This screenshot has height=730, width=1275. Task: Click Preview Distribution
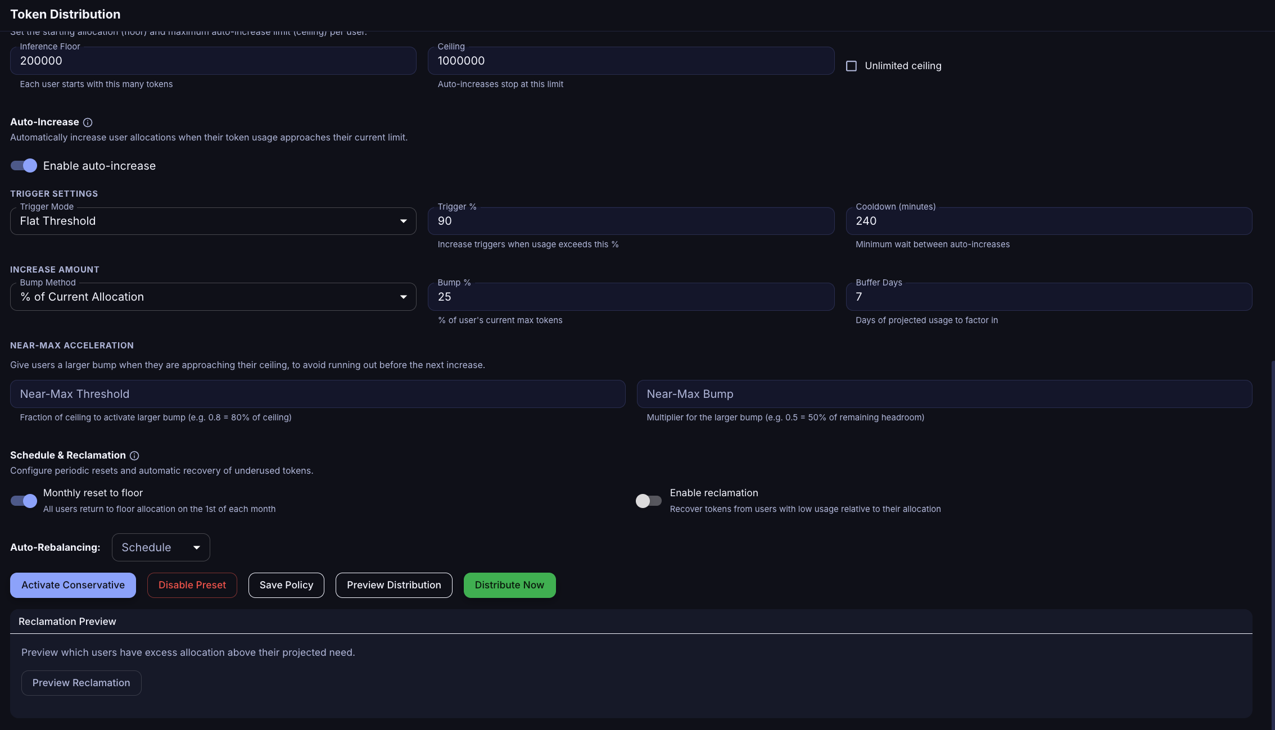394,585
